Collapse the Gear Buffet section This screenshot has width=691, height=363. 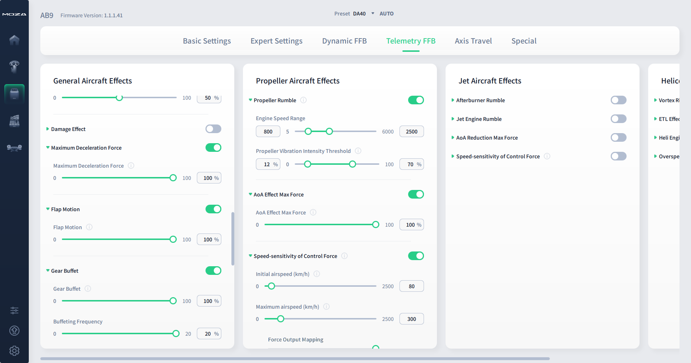(48, 271)
